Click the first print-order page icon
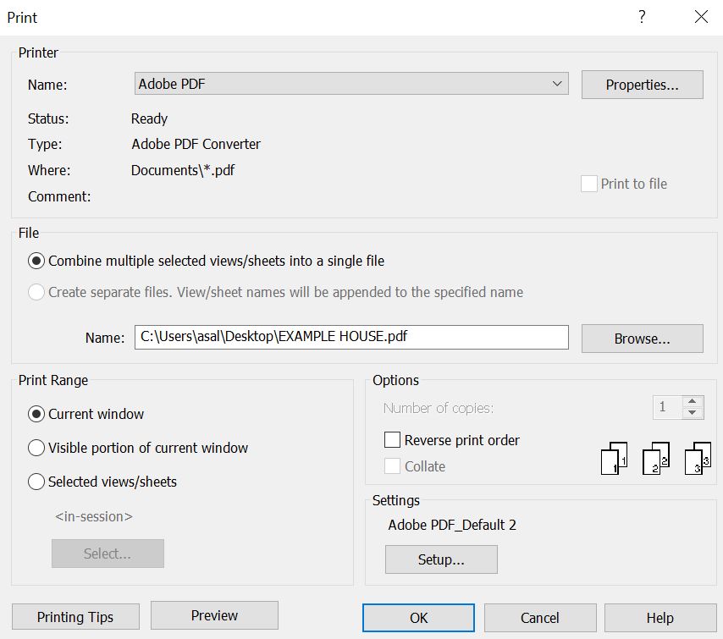This screenshot has height=639, width=723. coord(613,460)
